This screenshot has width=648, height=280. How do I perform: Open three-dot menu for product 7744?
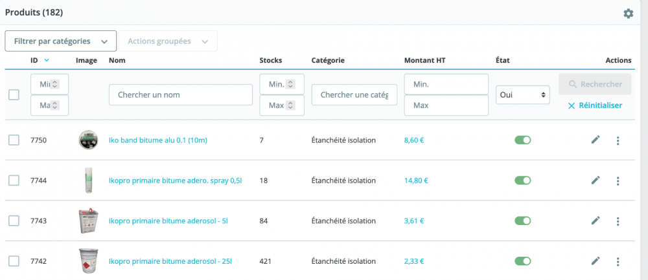point(618,181)
